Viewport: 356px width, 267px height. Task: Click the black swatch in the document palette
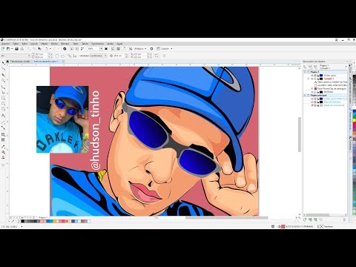[22, 221]
